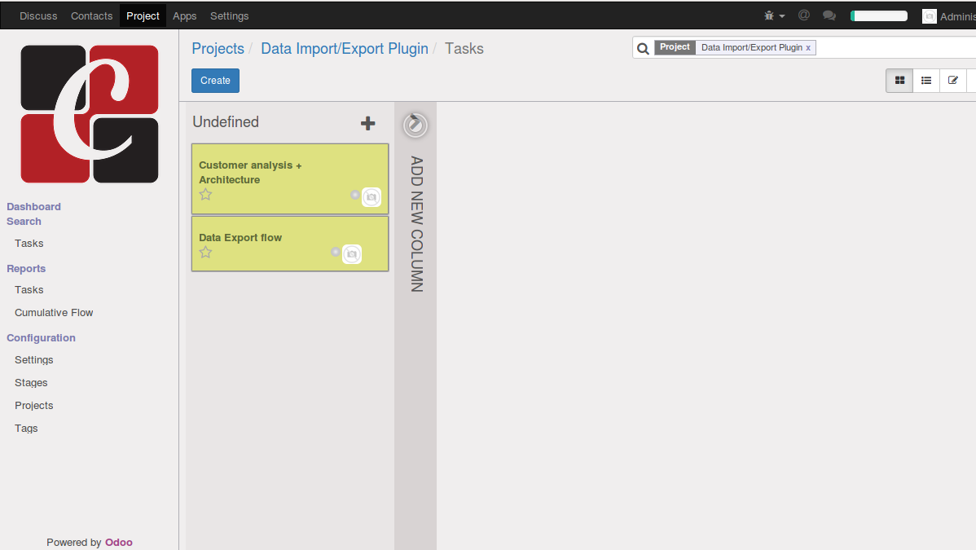Switch to the list view icon
976x550 pixels.
coord(926,81)
